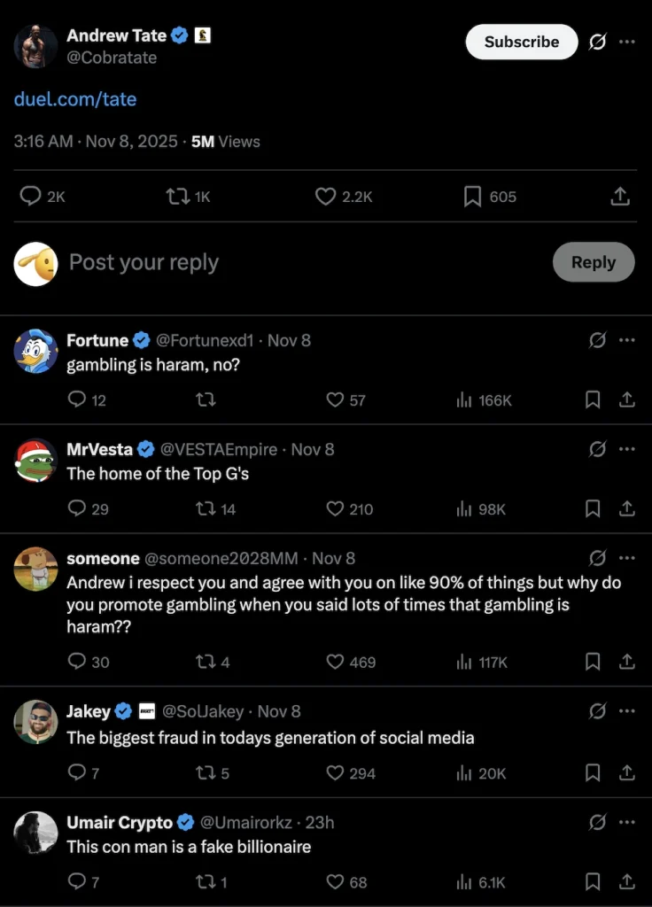652x907 pixels.
Task: Click Grok icon on Umair Crypto's reply
Action: click(598, 823)
